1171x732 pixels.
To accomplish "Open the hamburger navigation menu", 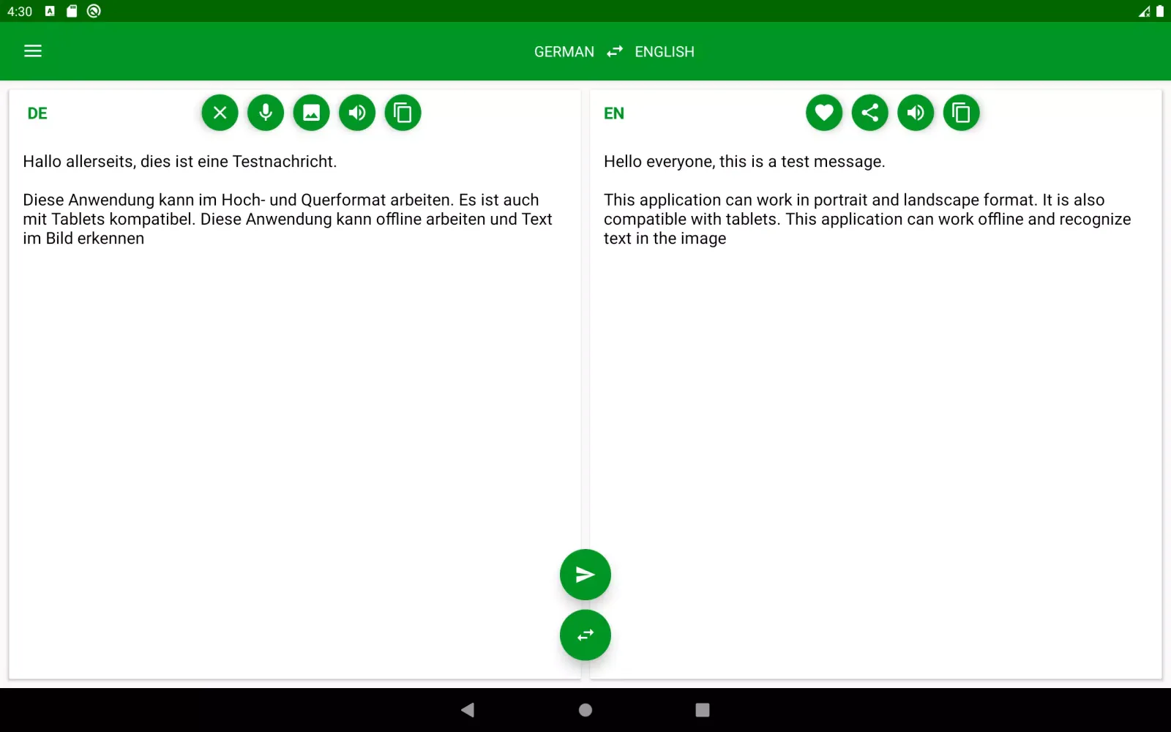I will pos(33,51).
